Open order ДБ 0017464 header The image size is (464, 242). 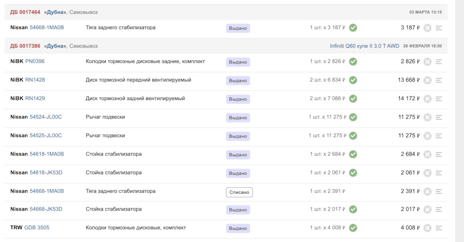coord(25,12)
